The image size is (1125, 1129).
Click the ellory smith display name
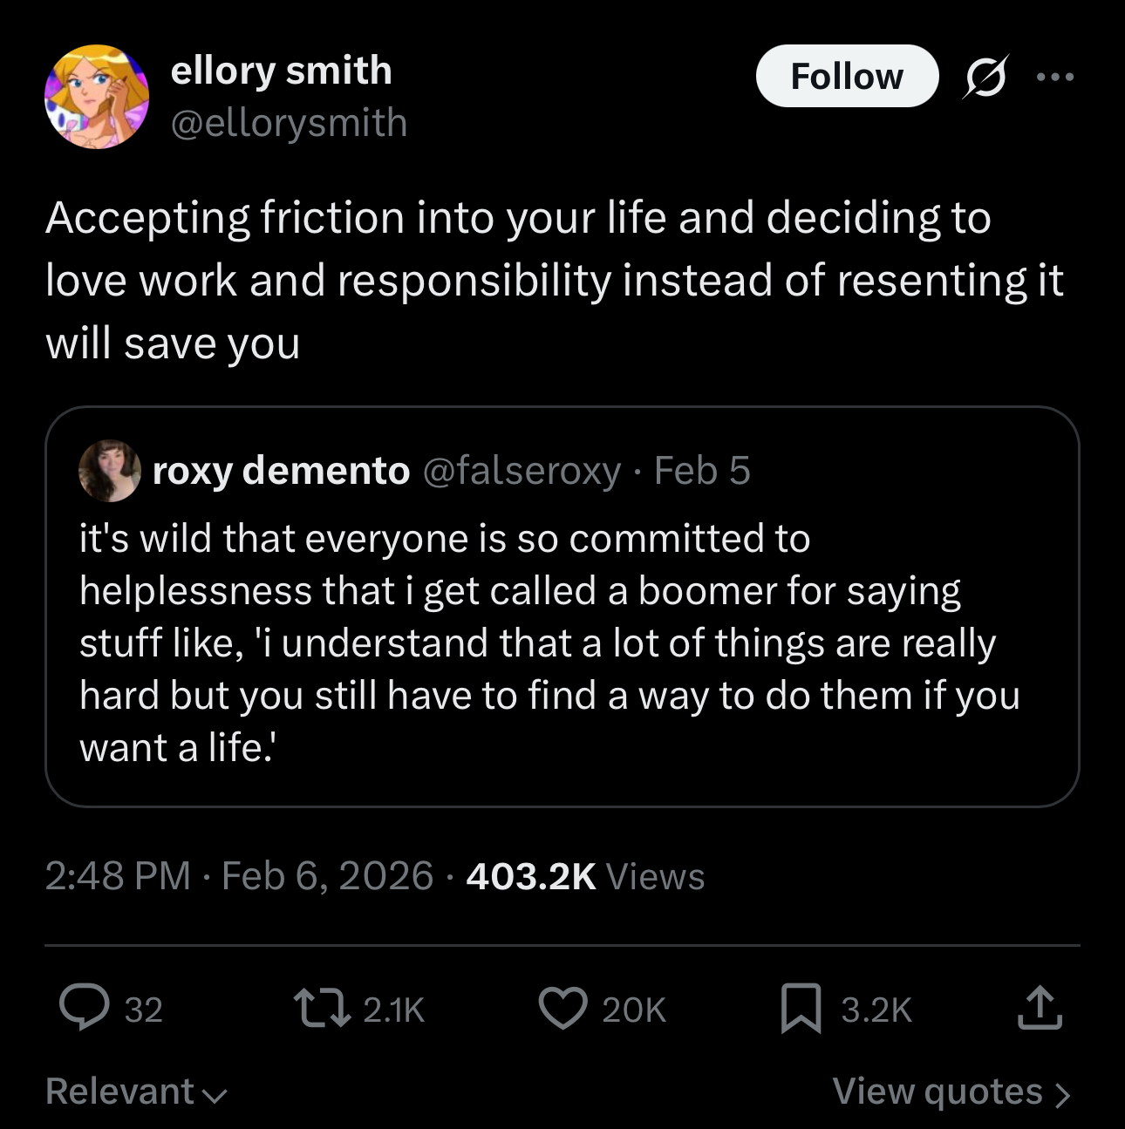click(281, 71)
